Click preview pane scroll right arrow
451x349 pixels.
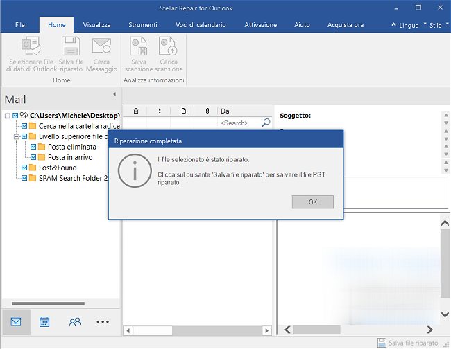coord(429,330)
